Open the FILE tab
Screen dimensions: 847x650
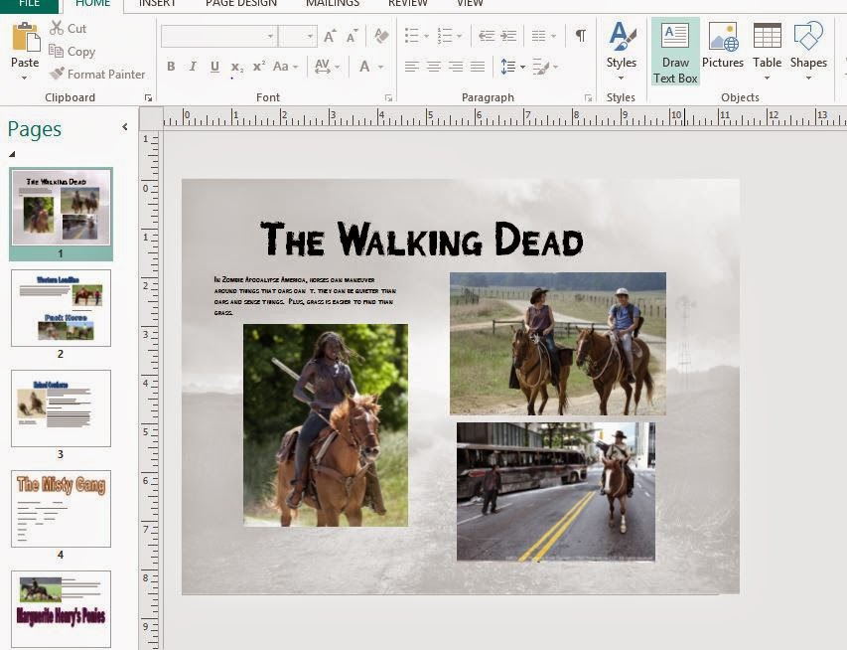point(29,4)
